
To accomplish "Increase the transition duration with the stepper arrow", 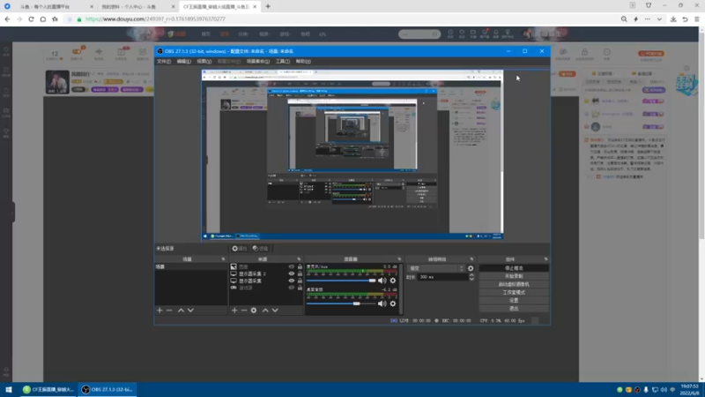I will pos(471,275).
